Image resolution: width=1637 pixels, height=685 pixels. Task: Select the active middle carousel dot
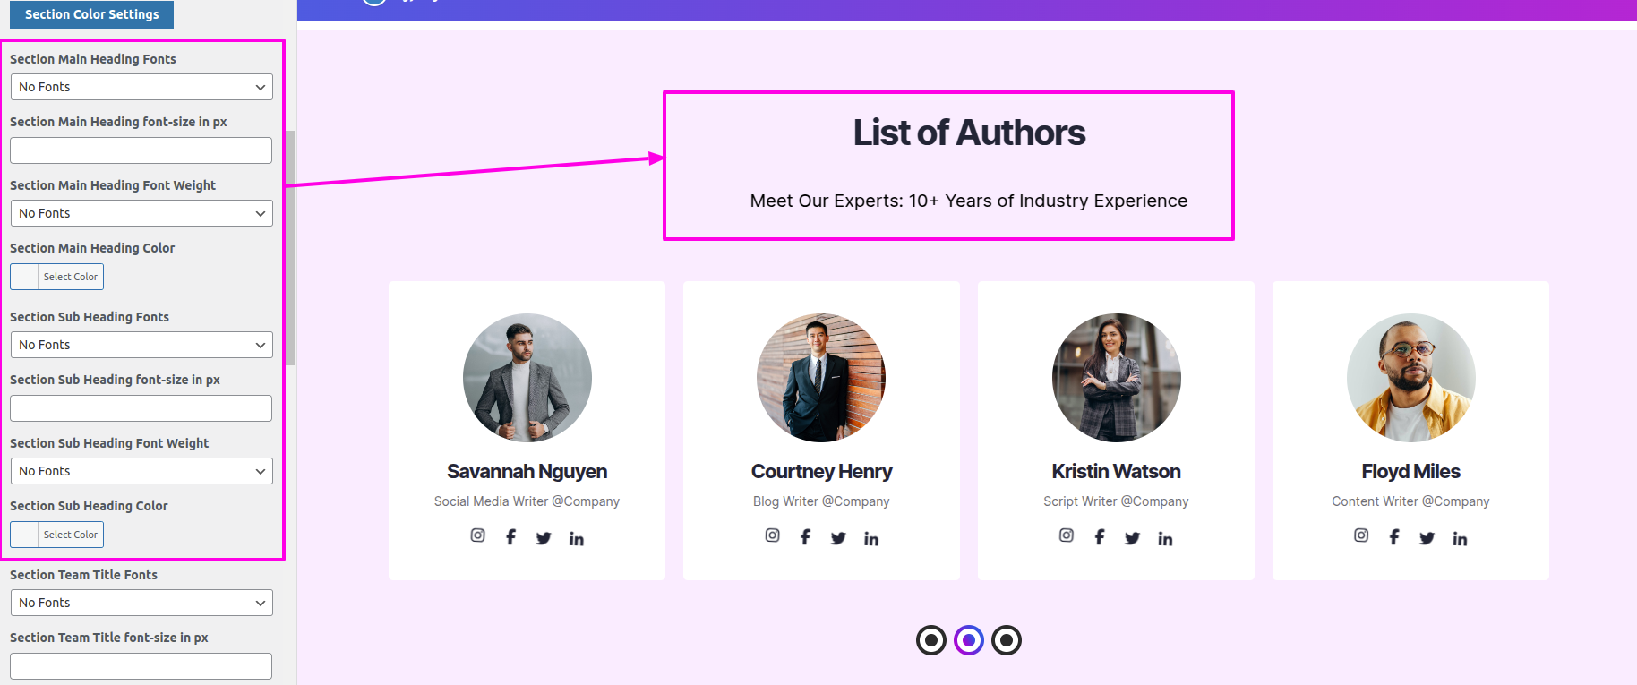pos(969,640)
